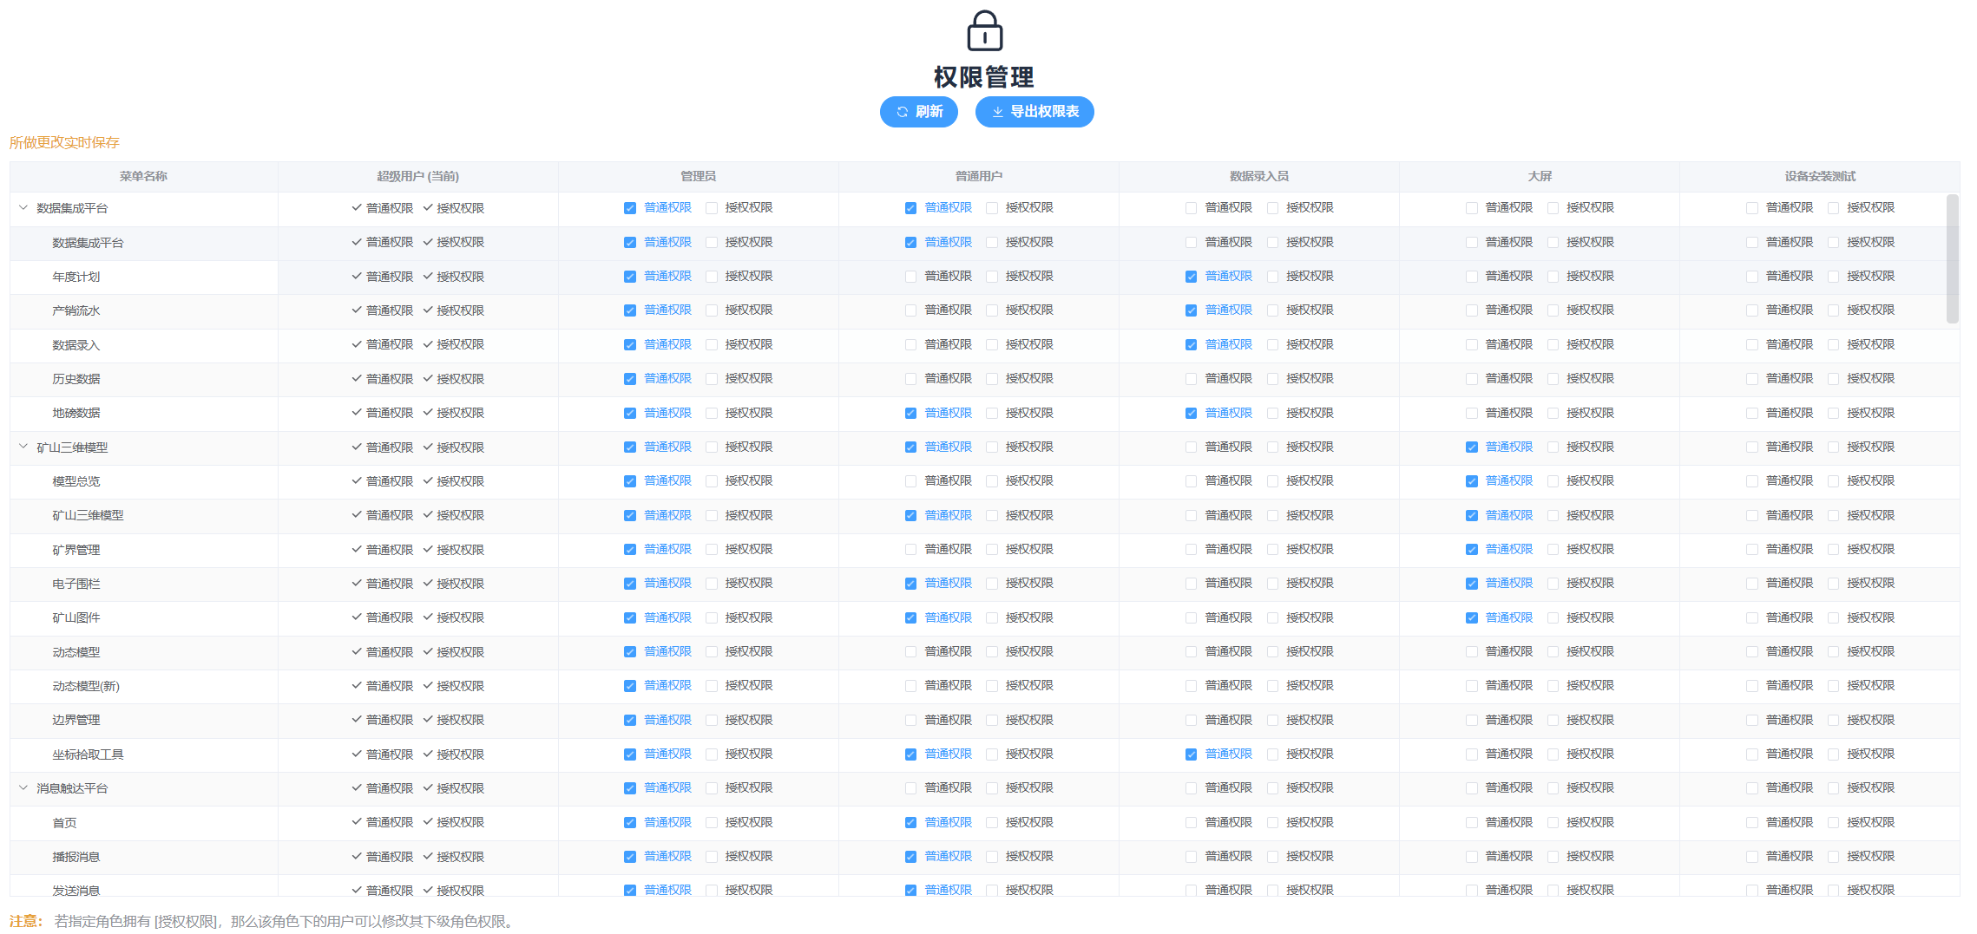Click the download icon in 导出权限表 button
1977x934 pixels.
pyautogui.click(x=997, y=112)
